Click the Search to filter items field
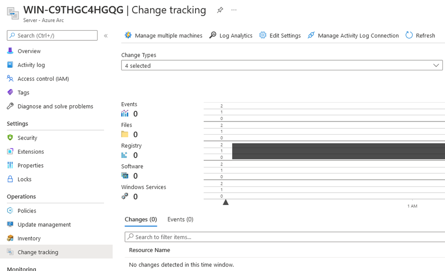This screenshot has width=445, height=271. [285, 237]
